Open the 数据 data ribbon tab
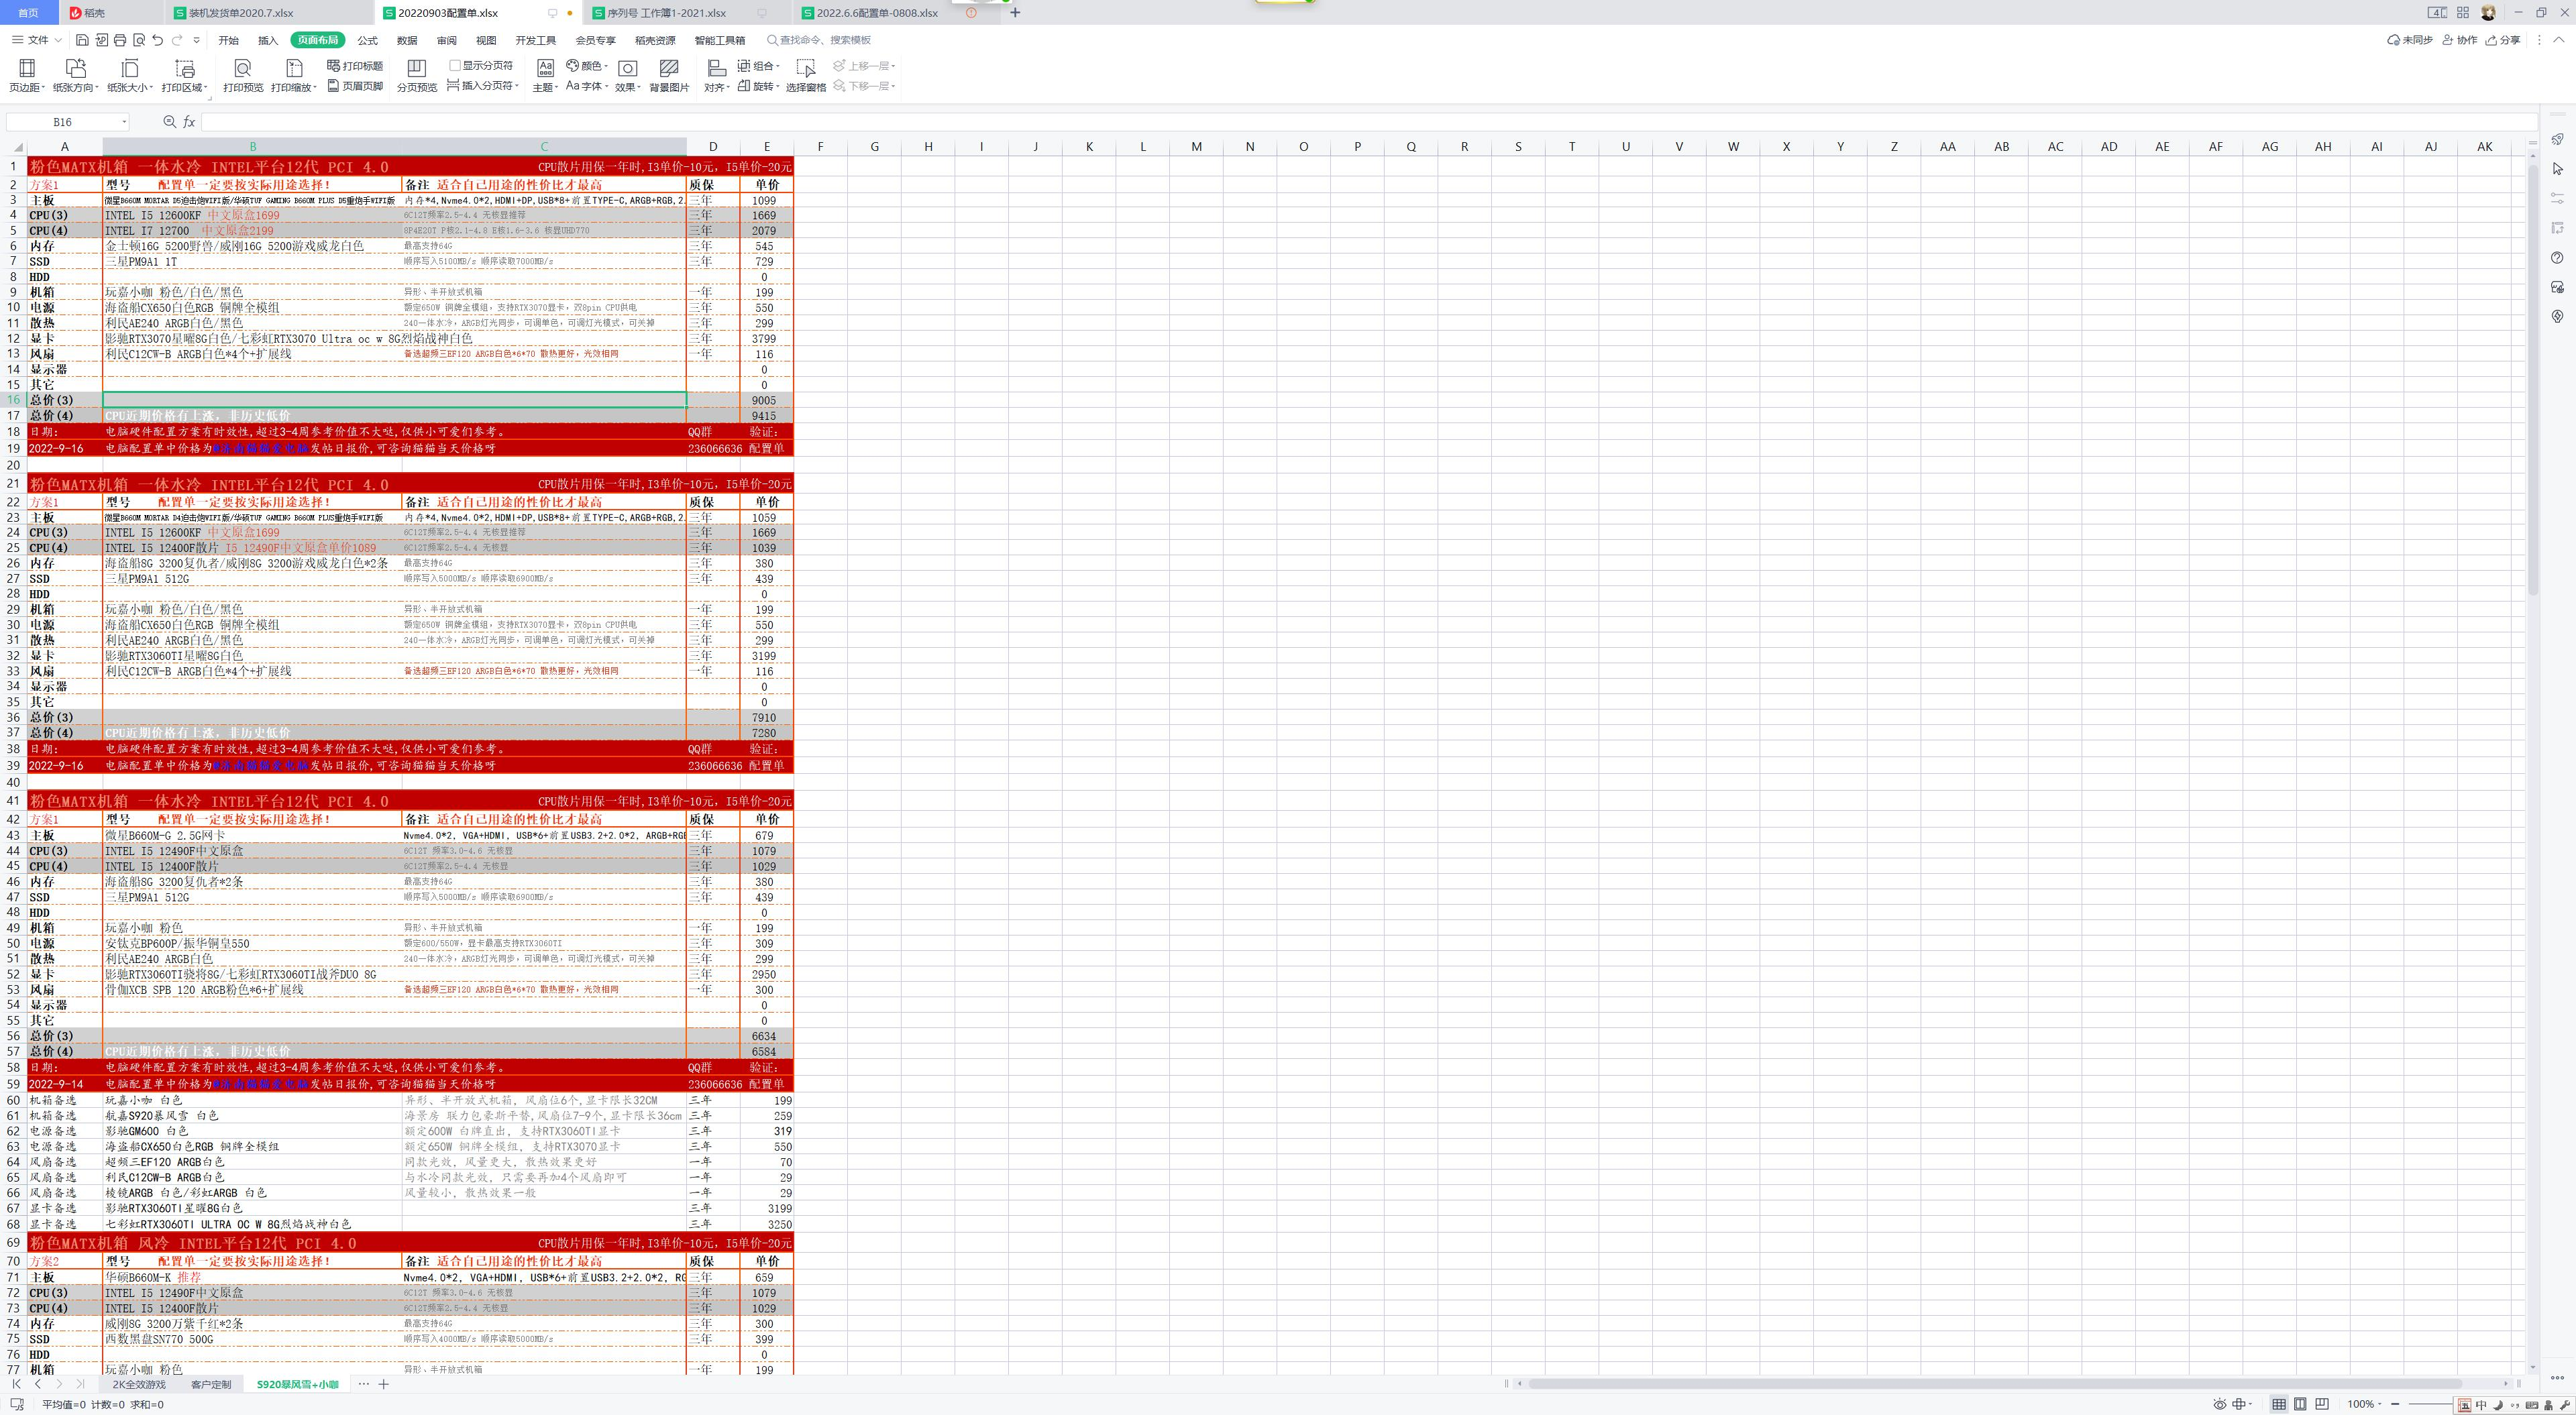The height and width of the screenshot is (1415, 2576). coord(407,40)
